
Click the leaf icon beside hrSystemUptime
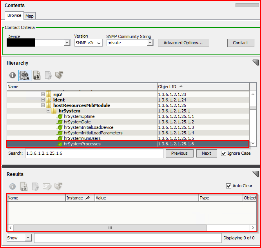(60, 116)
